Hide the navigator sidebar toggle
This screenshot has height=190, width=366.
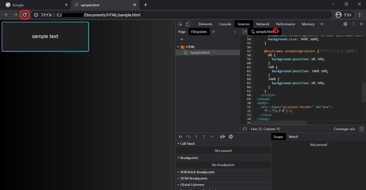tap(245, 32)
